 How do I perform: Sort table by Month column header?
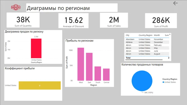click(157, 35)
